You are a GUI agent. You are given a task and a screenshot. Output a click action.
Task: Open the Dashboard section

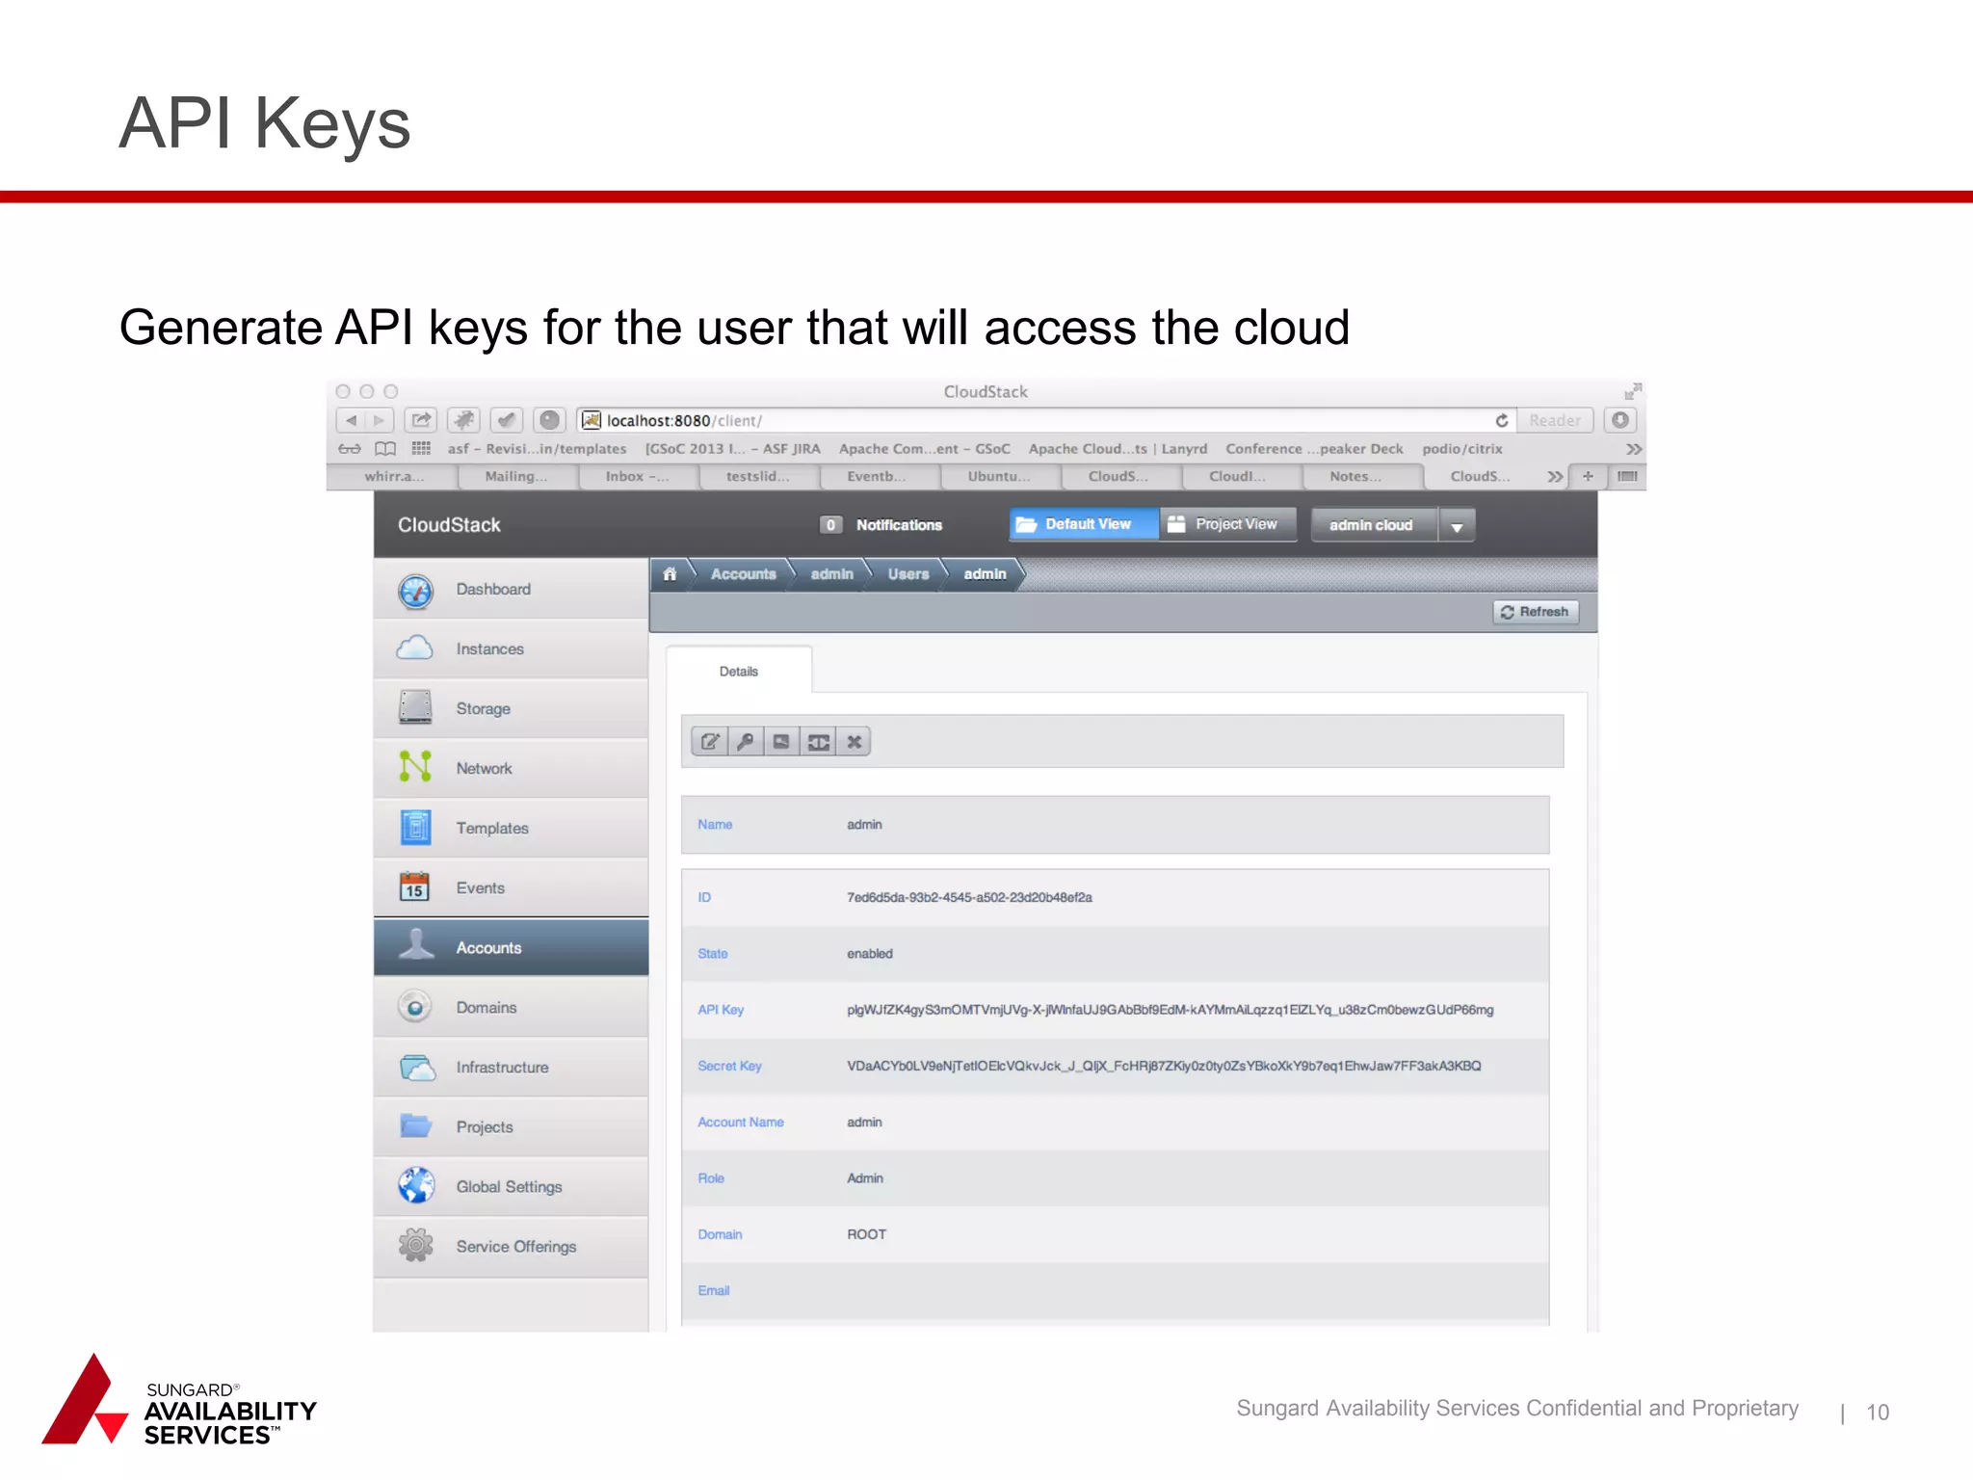[511, 589]
